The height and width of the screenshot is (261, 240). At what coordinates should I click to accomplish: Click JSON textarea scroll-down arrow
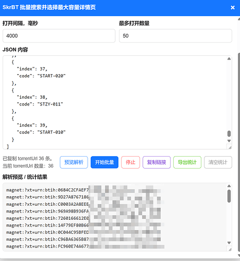coord(229,141)
